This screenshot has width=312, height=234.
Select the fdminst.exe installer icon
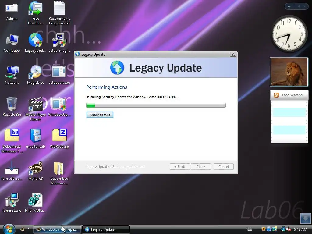click(x=12, y=203)
